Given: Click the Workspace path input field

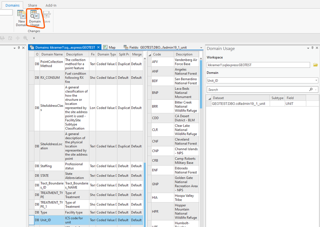Looking at the screenshot, I should tap(258, 65).
